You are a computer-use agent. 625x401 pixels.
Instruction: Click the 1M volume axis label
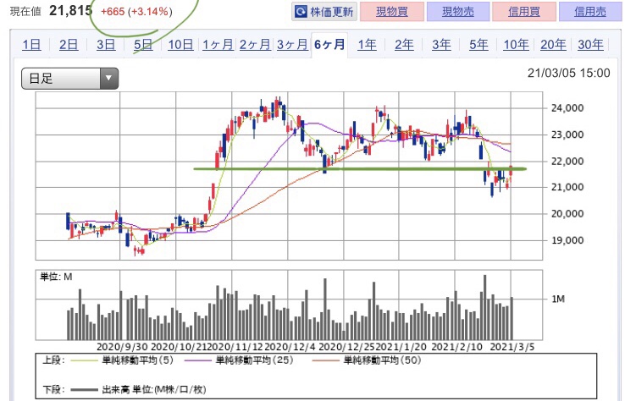point(558,299)
